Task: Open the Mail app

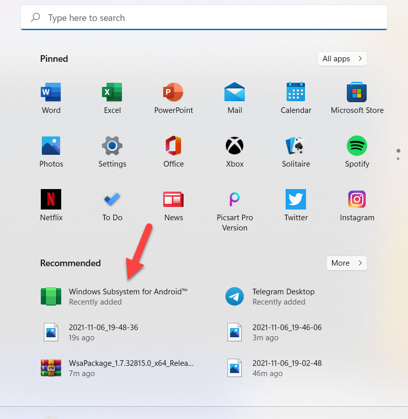Action: click(235, 97)
